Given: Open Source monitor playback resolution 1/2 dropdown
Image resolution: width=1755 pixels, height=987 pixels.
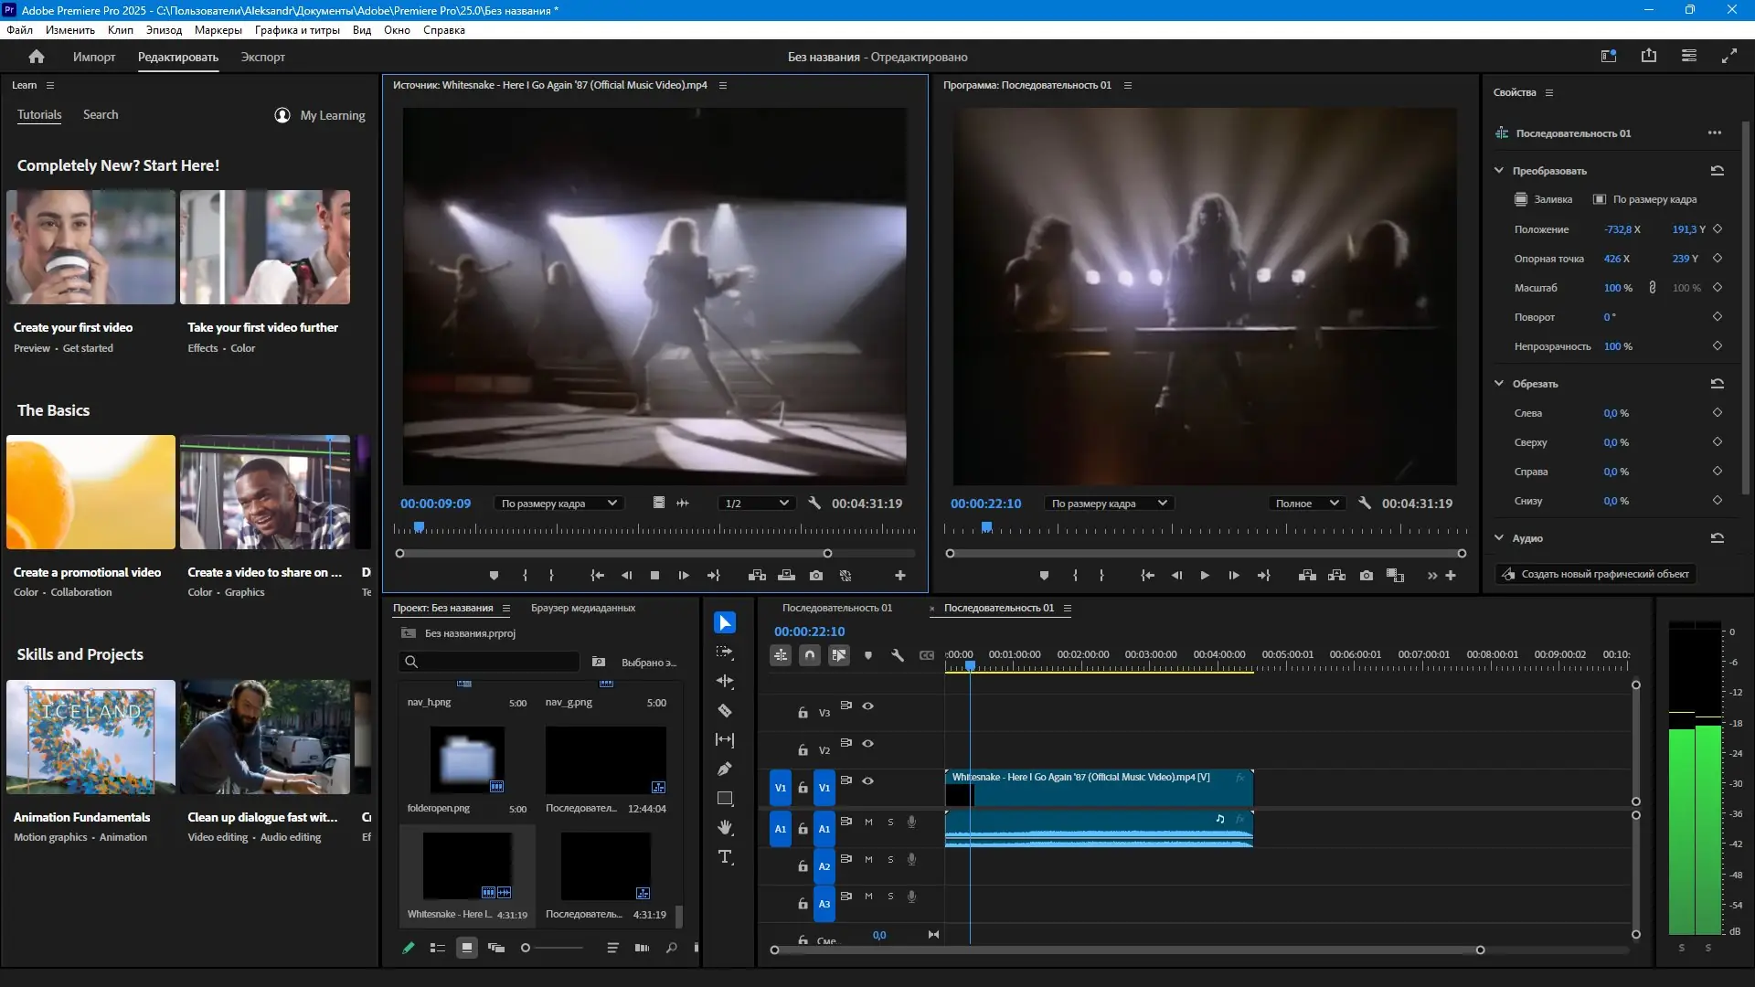Looking at the screenshot, I should pos(756,504).
